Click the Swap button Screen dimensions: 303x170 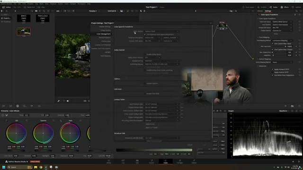pos(276,34)
